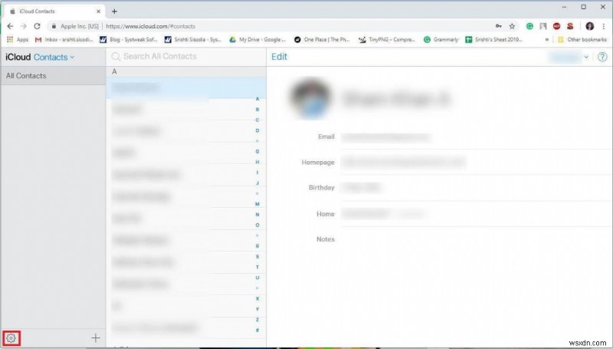Open One Place bookmark
613x349 pixels.
point(322,40)
